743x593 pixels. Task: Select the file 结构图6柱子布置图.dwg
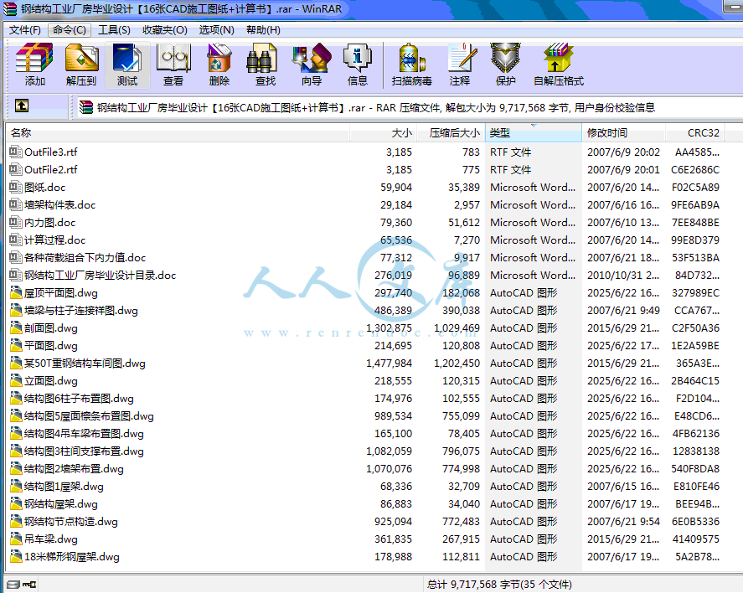[x=79, y=399]
